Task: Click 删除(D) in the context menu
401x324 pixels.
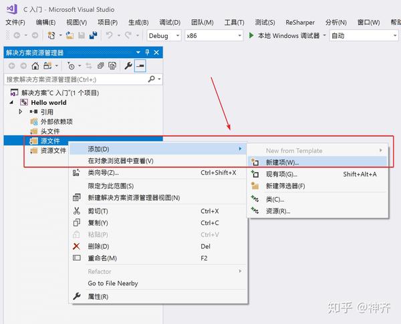Action: [158, 247]
